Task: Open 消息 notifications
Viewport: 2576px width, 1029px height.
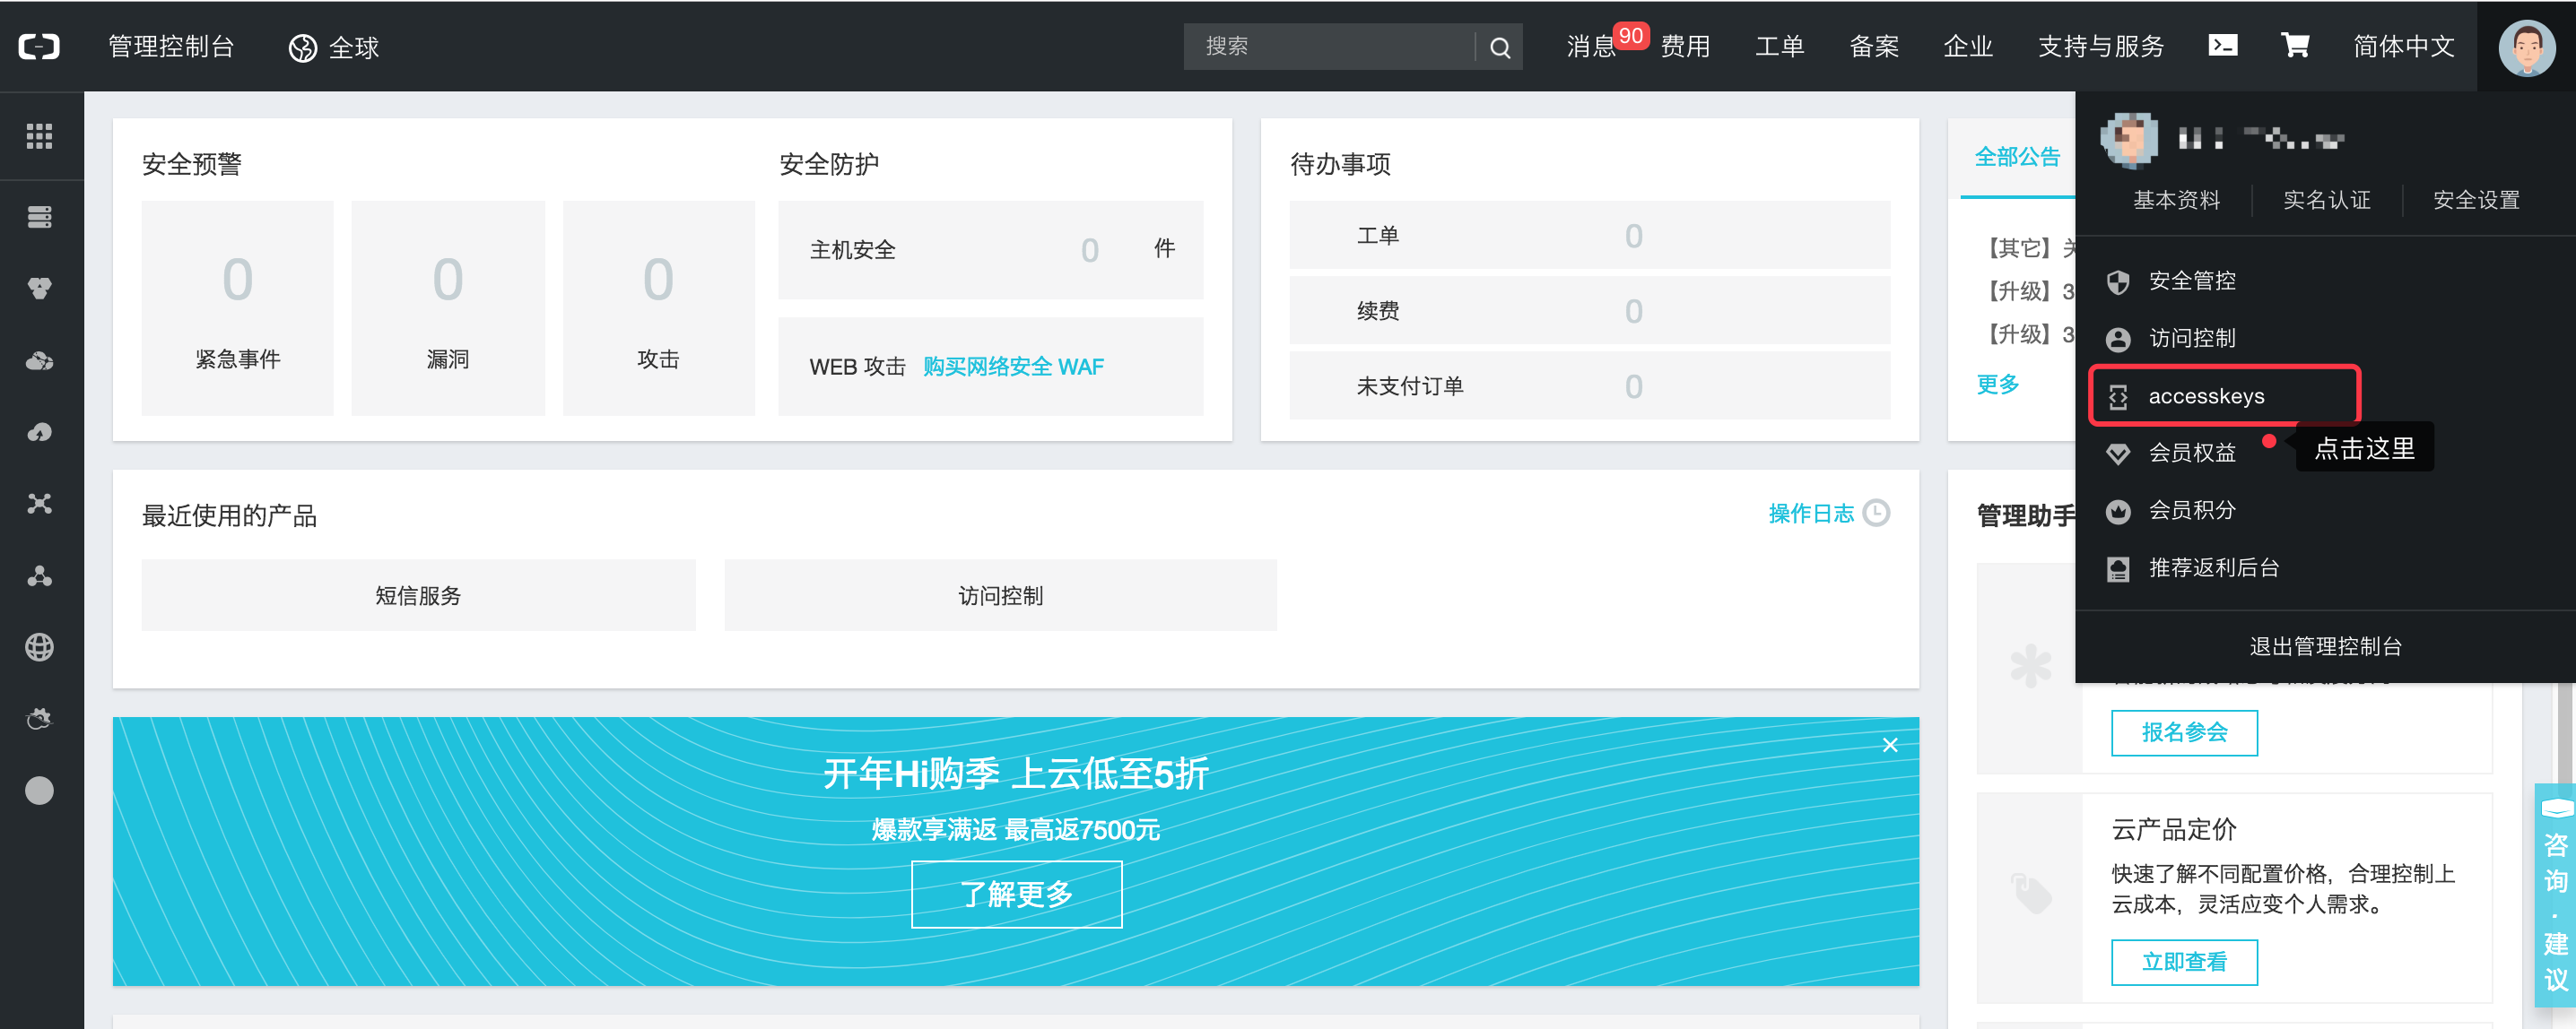Action: [x=1591, y=46]
